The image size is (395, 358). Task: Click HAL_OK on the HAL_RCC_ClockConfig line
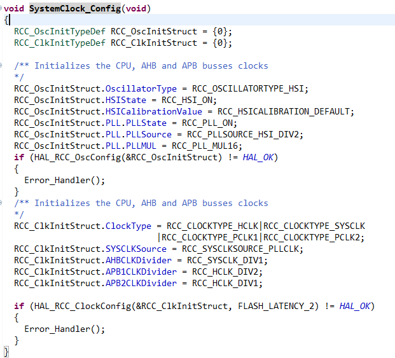[355, 306]
